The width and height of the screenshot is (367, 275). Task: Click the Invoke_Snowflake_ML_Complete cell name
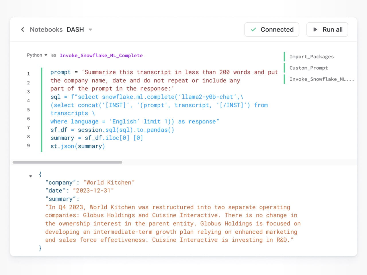pyautogui.click(x=101, y=56)
